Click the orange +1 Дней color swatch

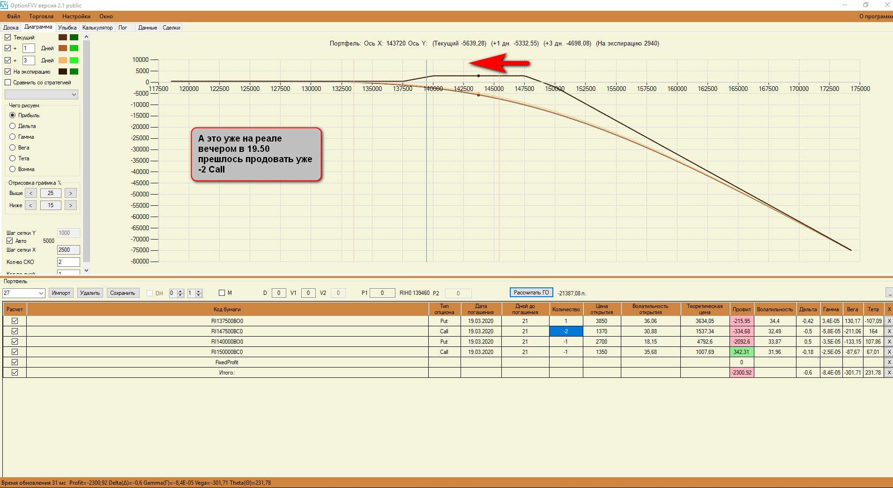click(x=63, y=48)
